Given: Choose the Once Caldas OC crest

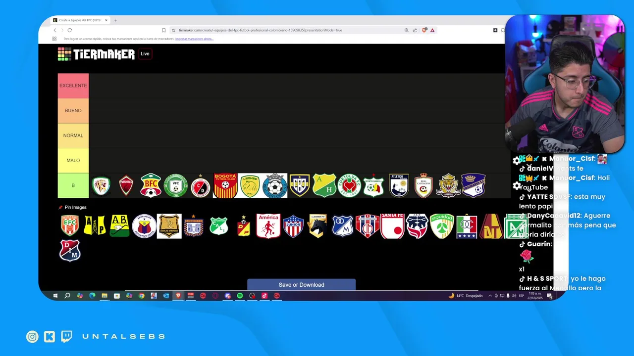Looking at the screenshot, I should pyautogui.click(x=467, y=226).
